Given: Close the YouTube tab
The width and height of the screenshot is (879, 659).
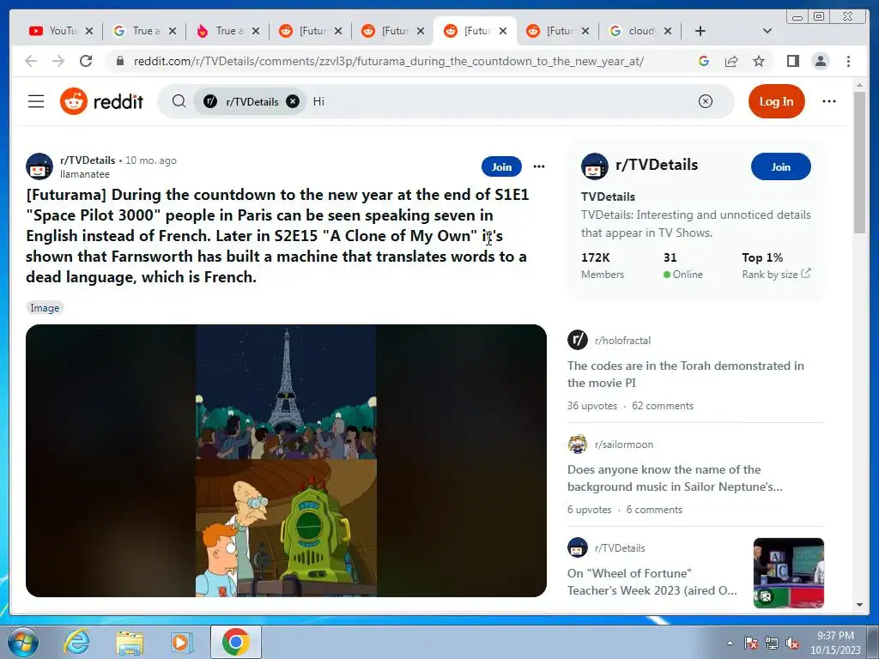Looking at the screenshot, I should 89,31.
